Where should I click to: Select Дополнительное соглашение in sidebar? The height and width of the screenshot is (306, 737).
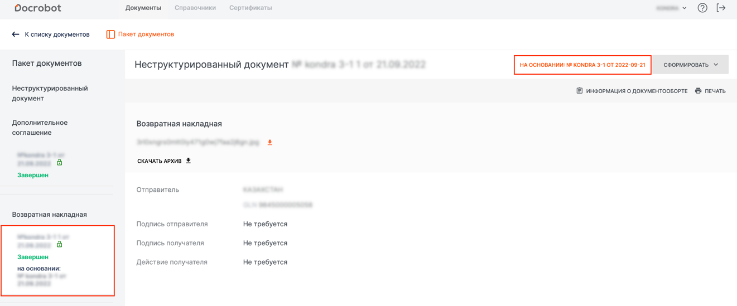click(x=40, y=128)
